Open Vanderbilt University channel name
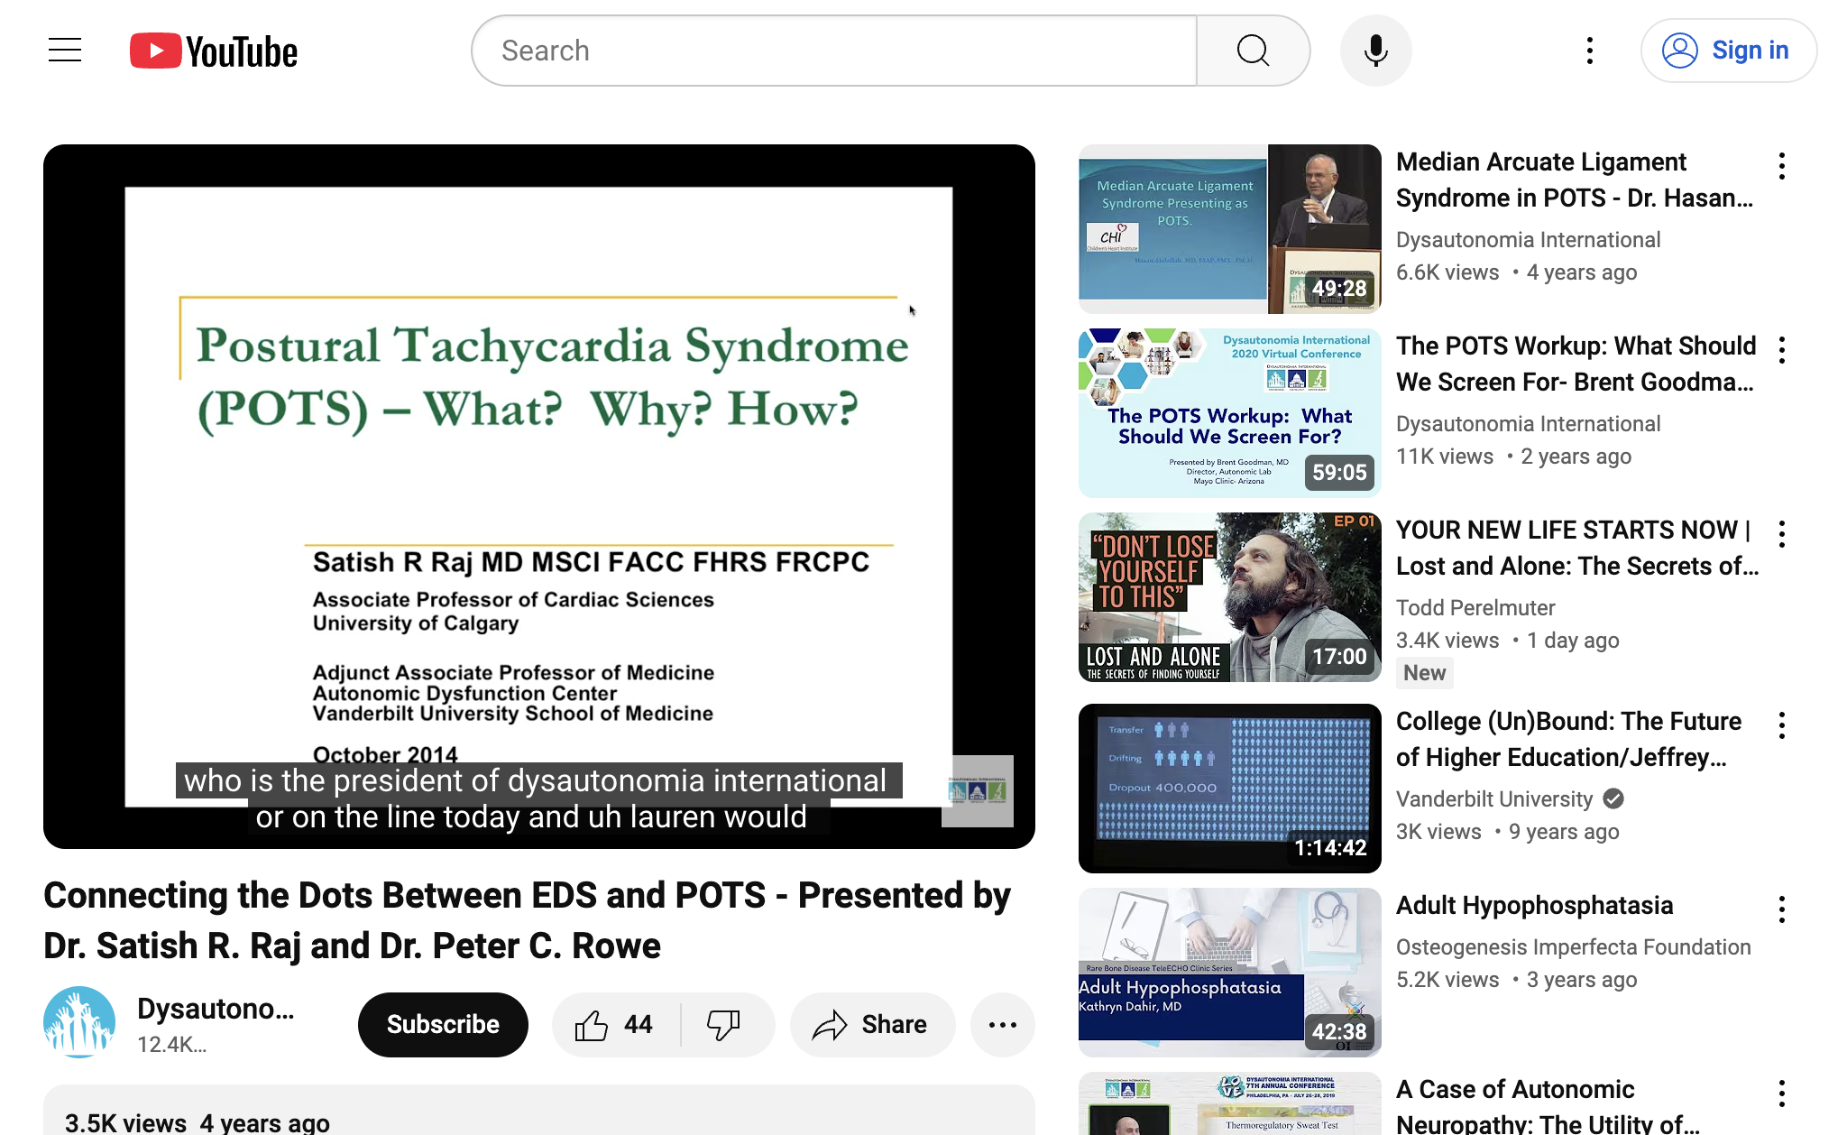 [1494, 799]
